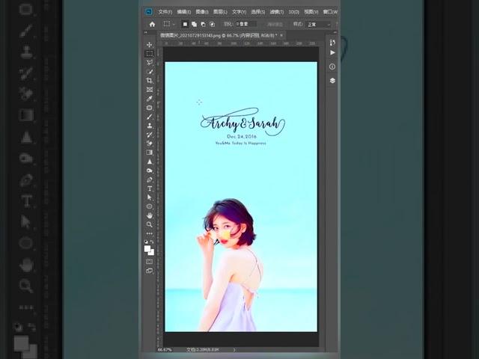Screen dimensions: 479x359
Task: Select the Eyedropper tool
Action: (x=150, y=99)
